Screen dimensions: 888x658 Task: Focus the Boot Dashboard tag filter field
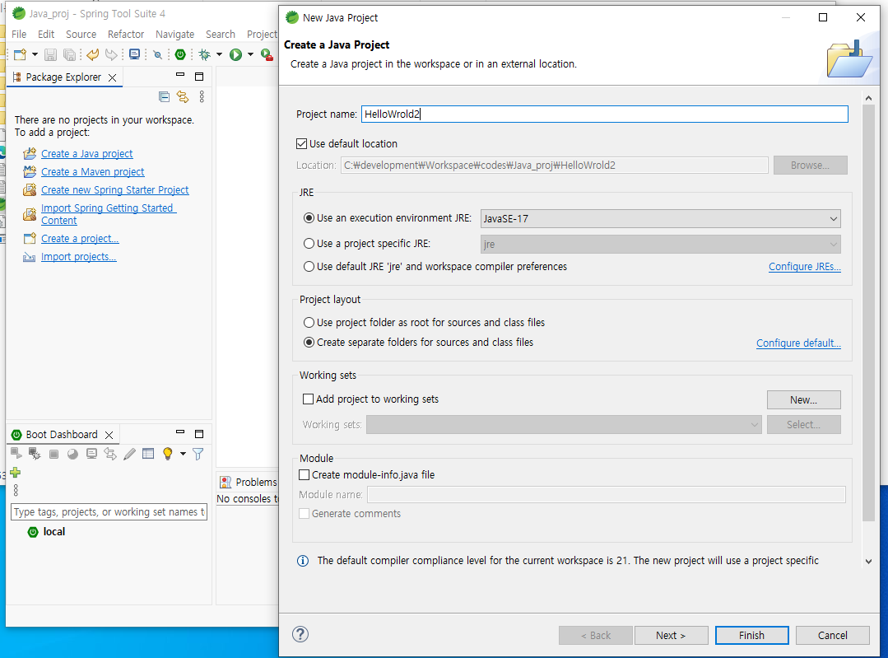(x=109, y=511)
